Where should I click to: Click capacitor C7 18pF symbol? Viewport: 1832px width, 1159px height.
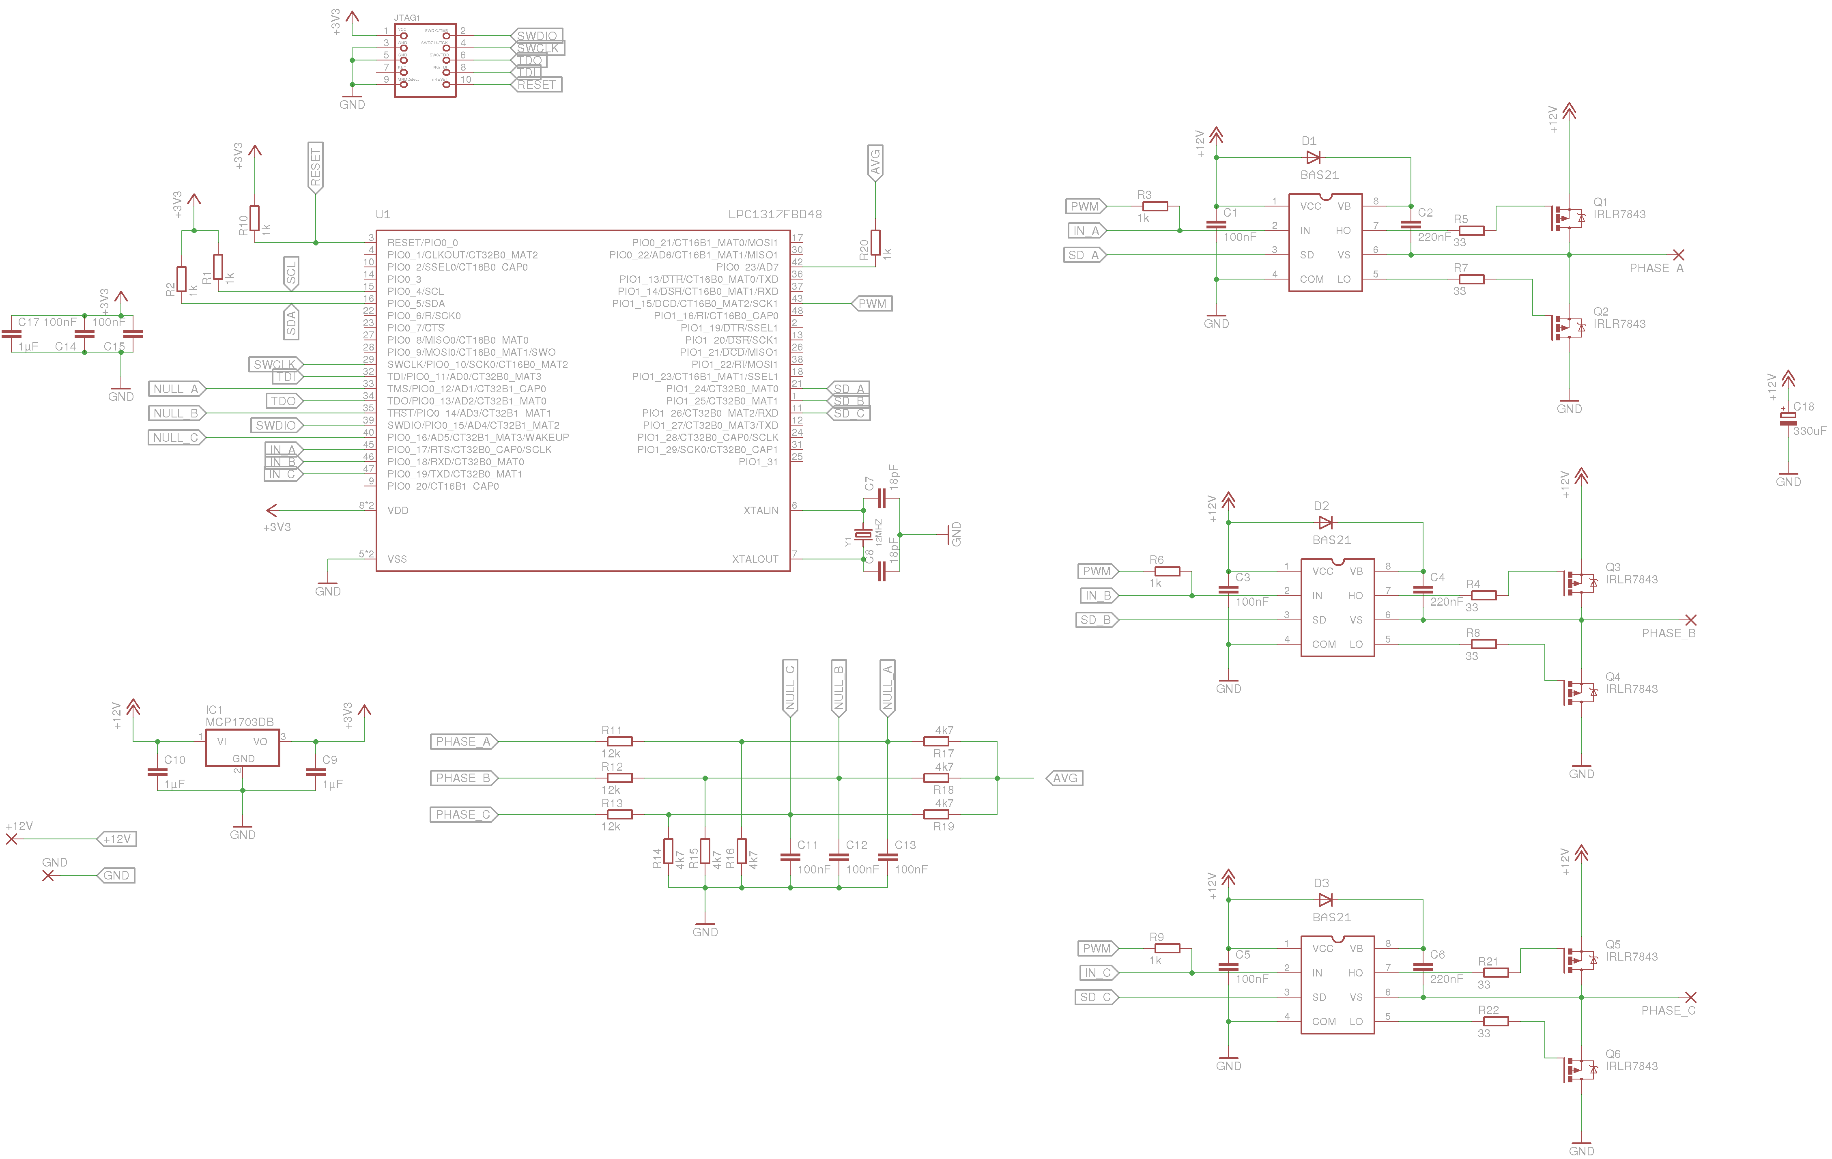[x=882, y=499]
